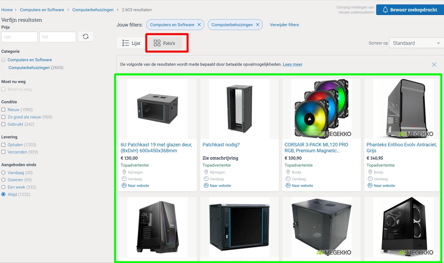Open the Lees meer link
This screenshot has width=444, height=263.
pos(292,64)
